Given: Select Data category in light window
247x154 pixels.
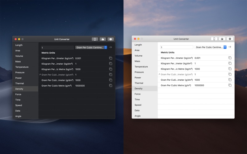Looking at the screenshot, I should pos(144,111).
